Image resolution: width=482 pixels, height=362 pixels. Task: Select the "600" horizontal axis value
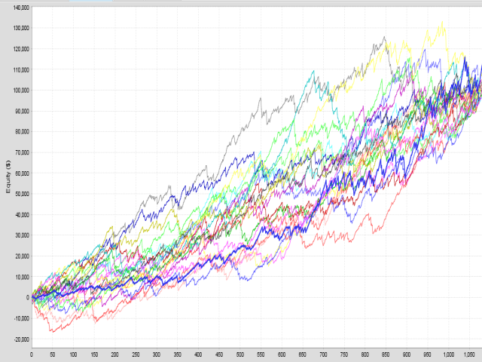tap(282, 354)
